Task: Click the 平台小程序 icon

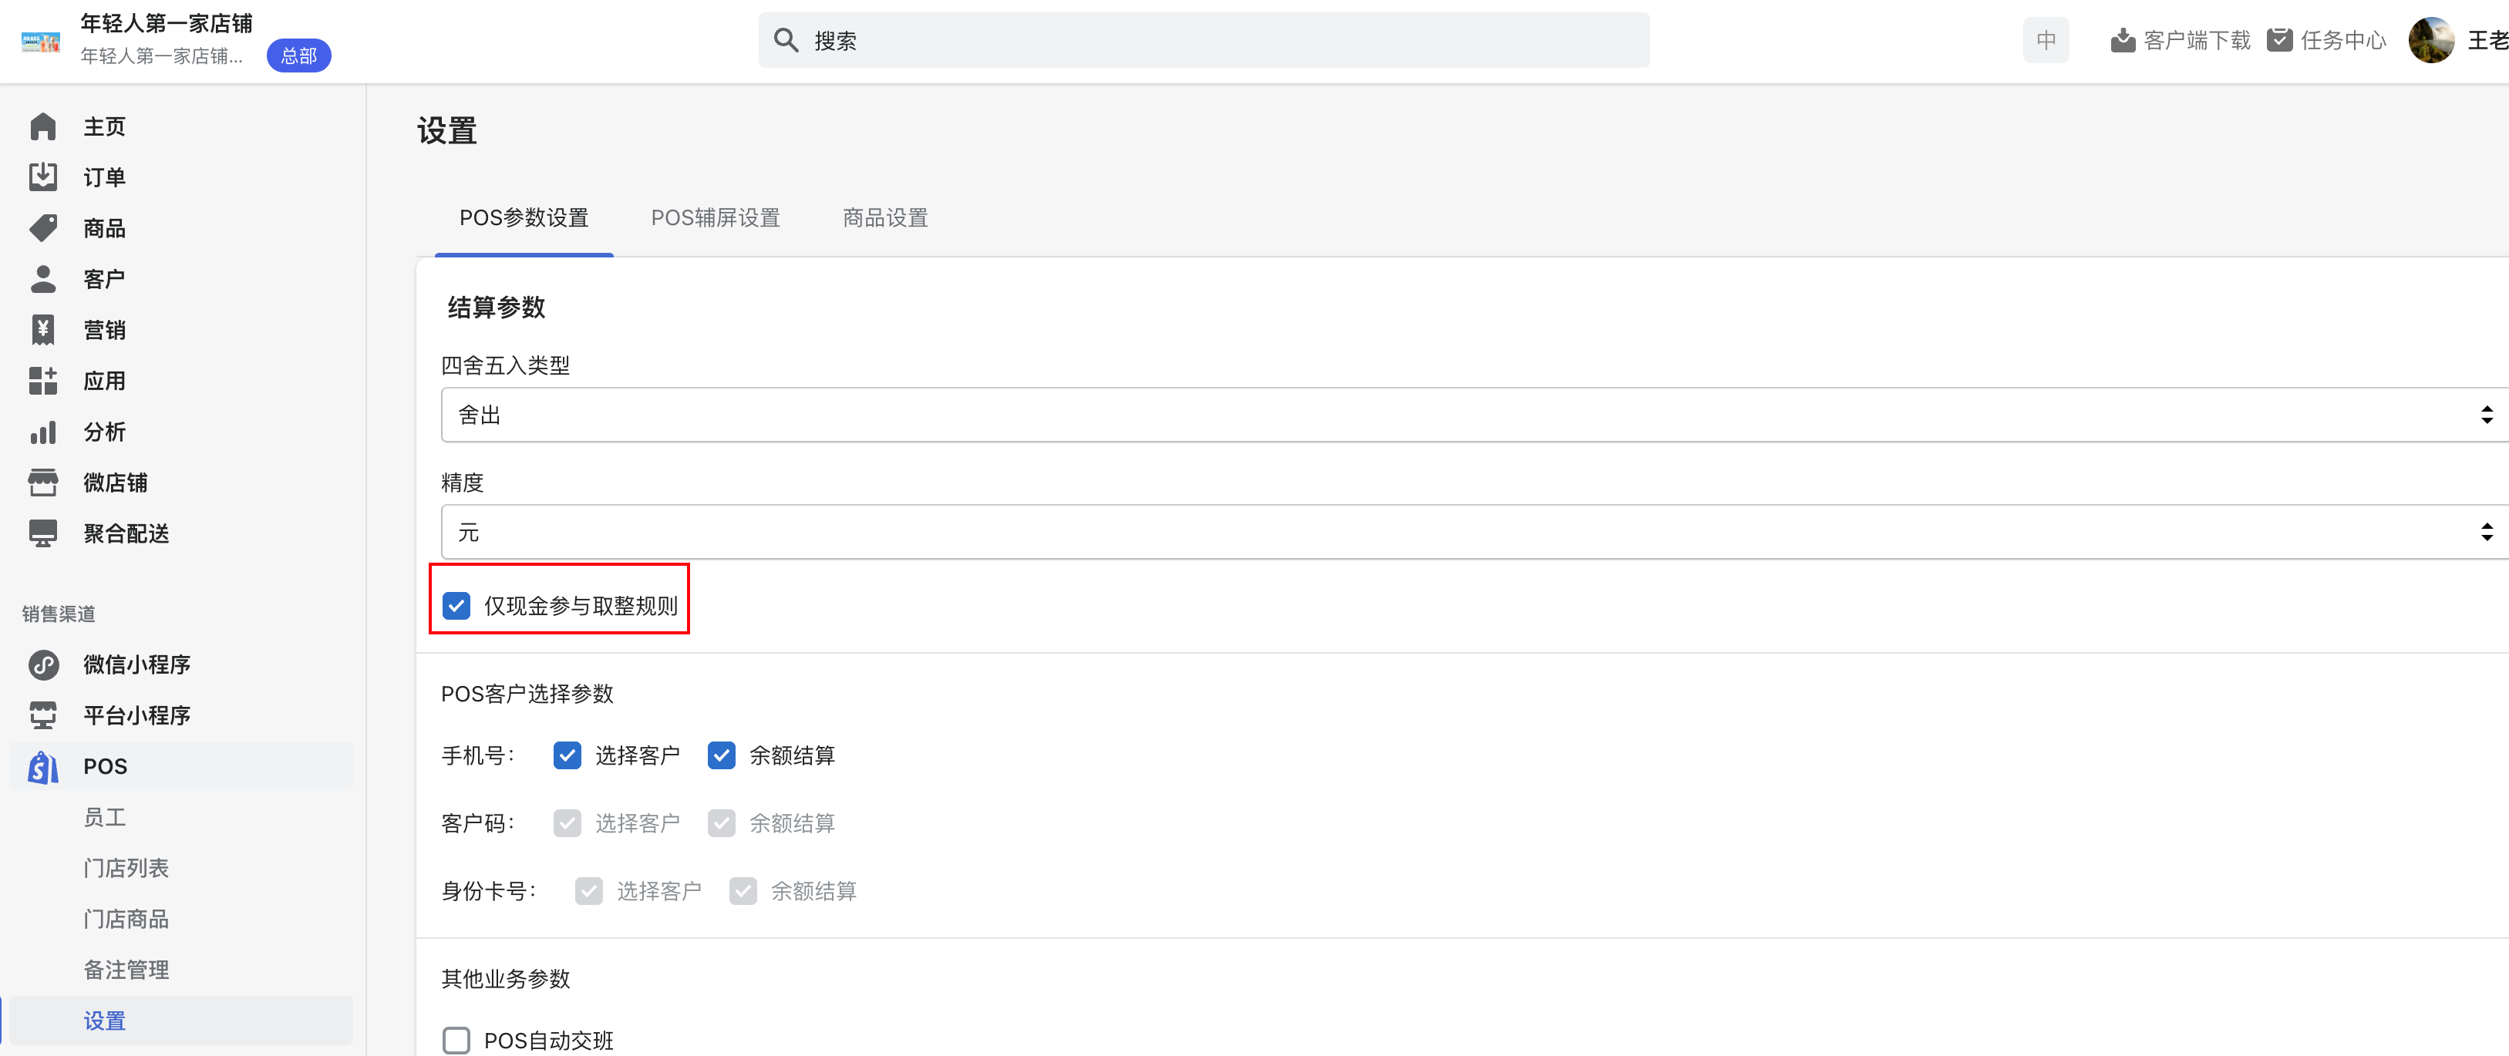Action: pos(43,715)
